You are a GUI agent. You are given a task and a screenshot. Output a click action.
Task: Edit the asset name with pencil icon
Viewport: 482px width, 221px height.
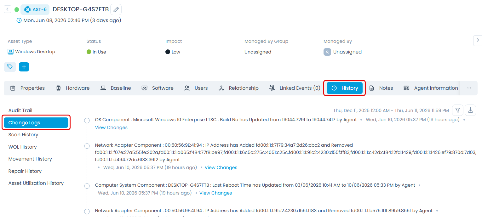(x=116, y=9)
